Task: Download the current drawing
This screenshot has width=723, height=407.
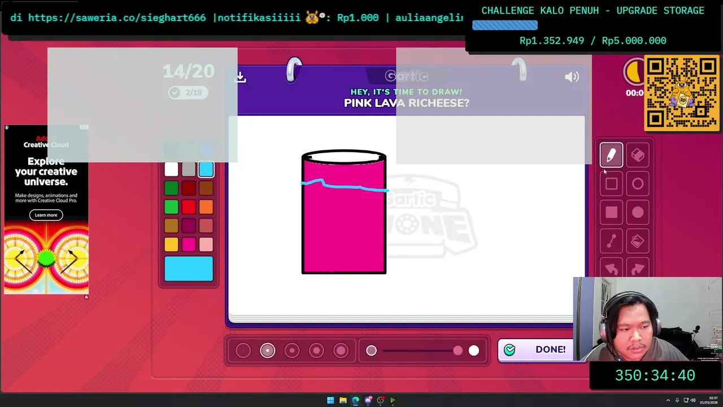Action: [241, 77]
